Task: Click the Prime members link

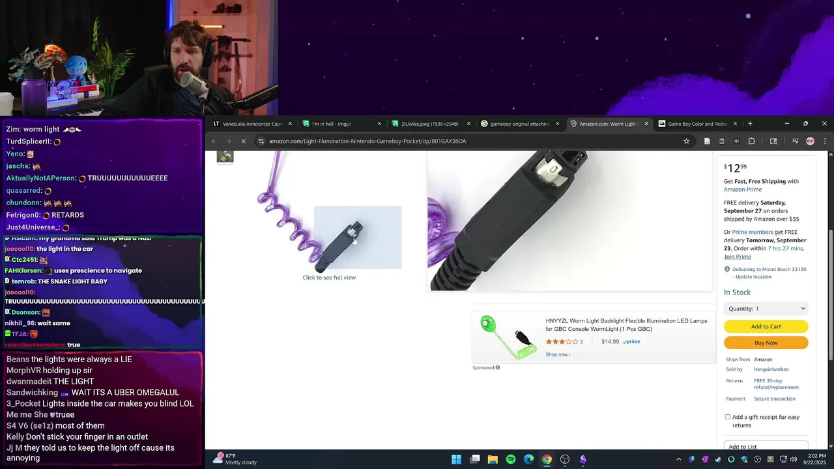Action: tap(752, 232)
